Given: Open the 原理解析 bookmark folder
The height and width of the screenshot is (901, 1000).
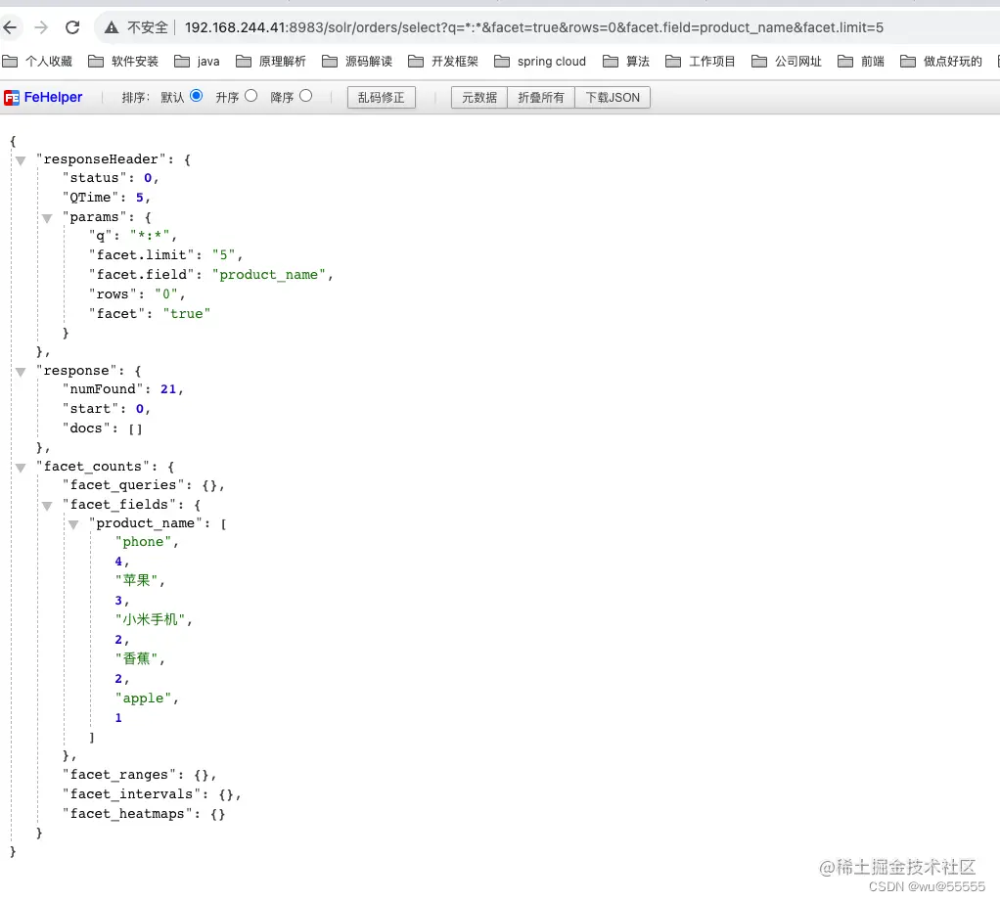Looking at the screenshot, I should [271, 62].
